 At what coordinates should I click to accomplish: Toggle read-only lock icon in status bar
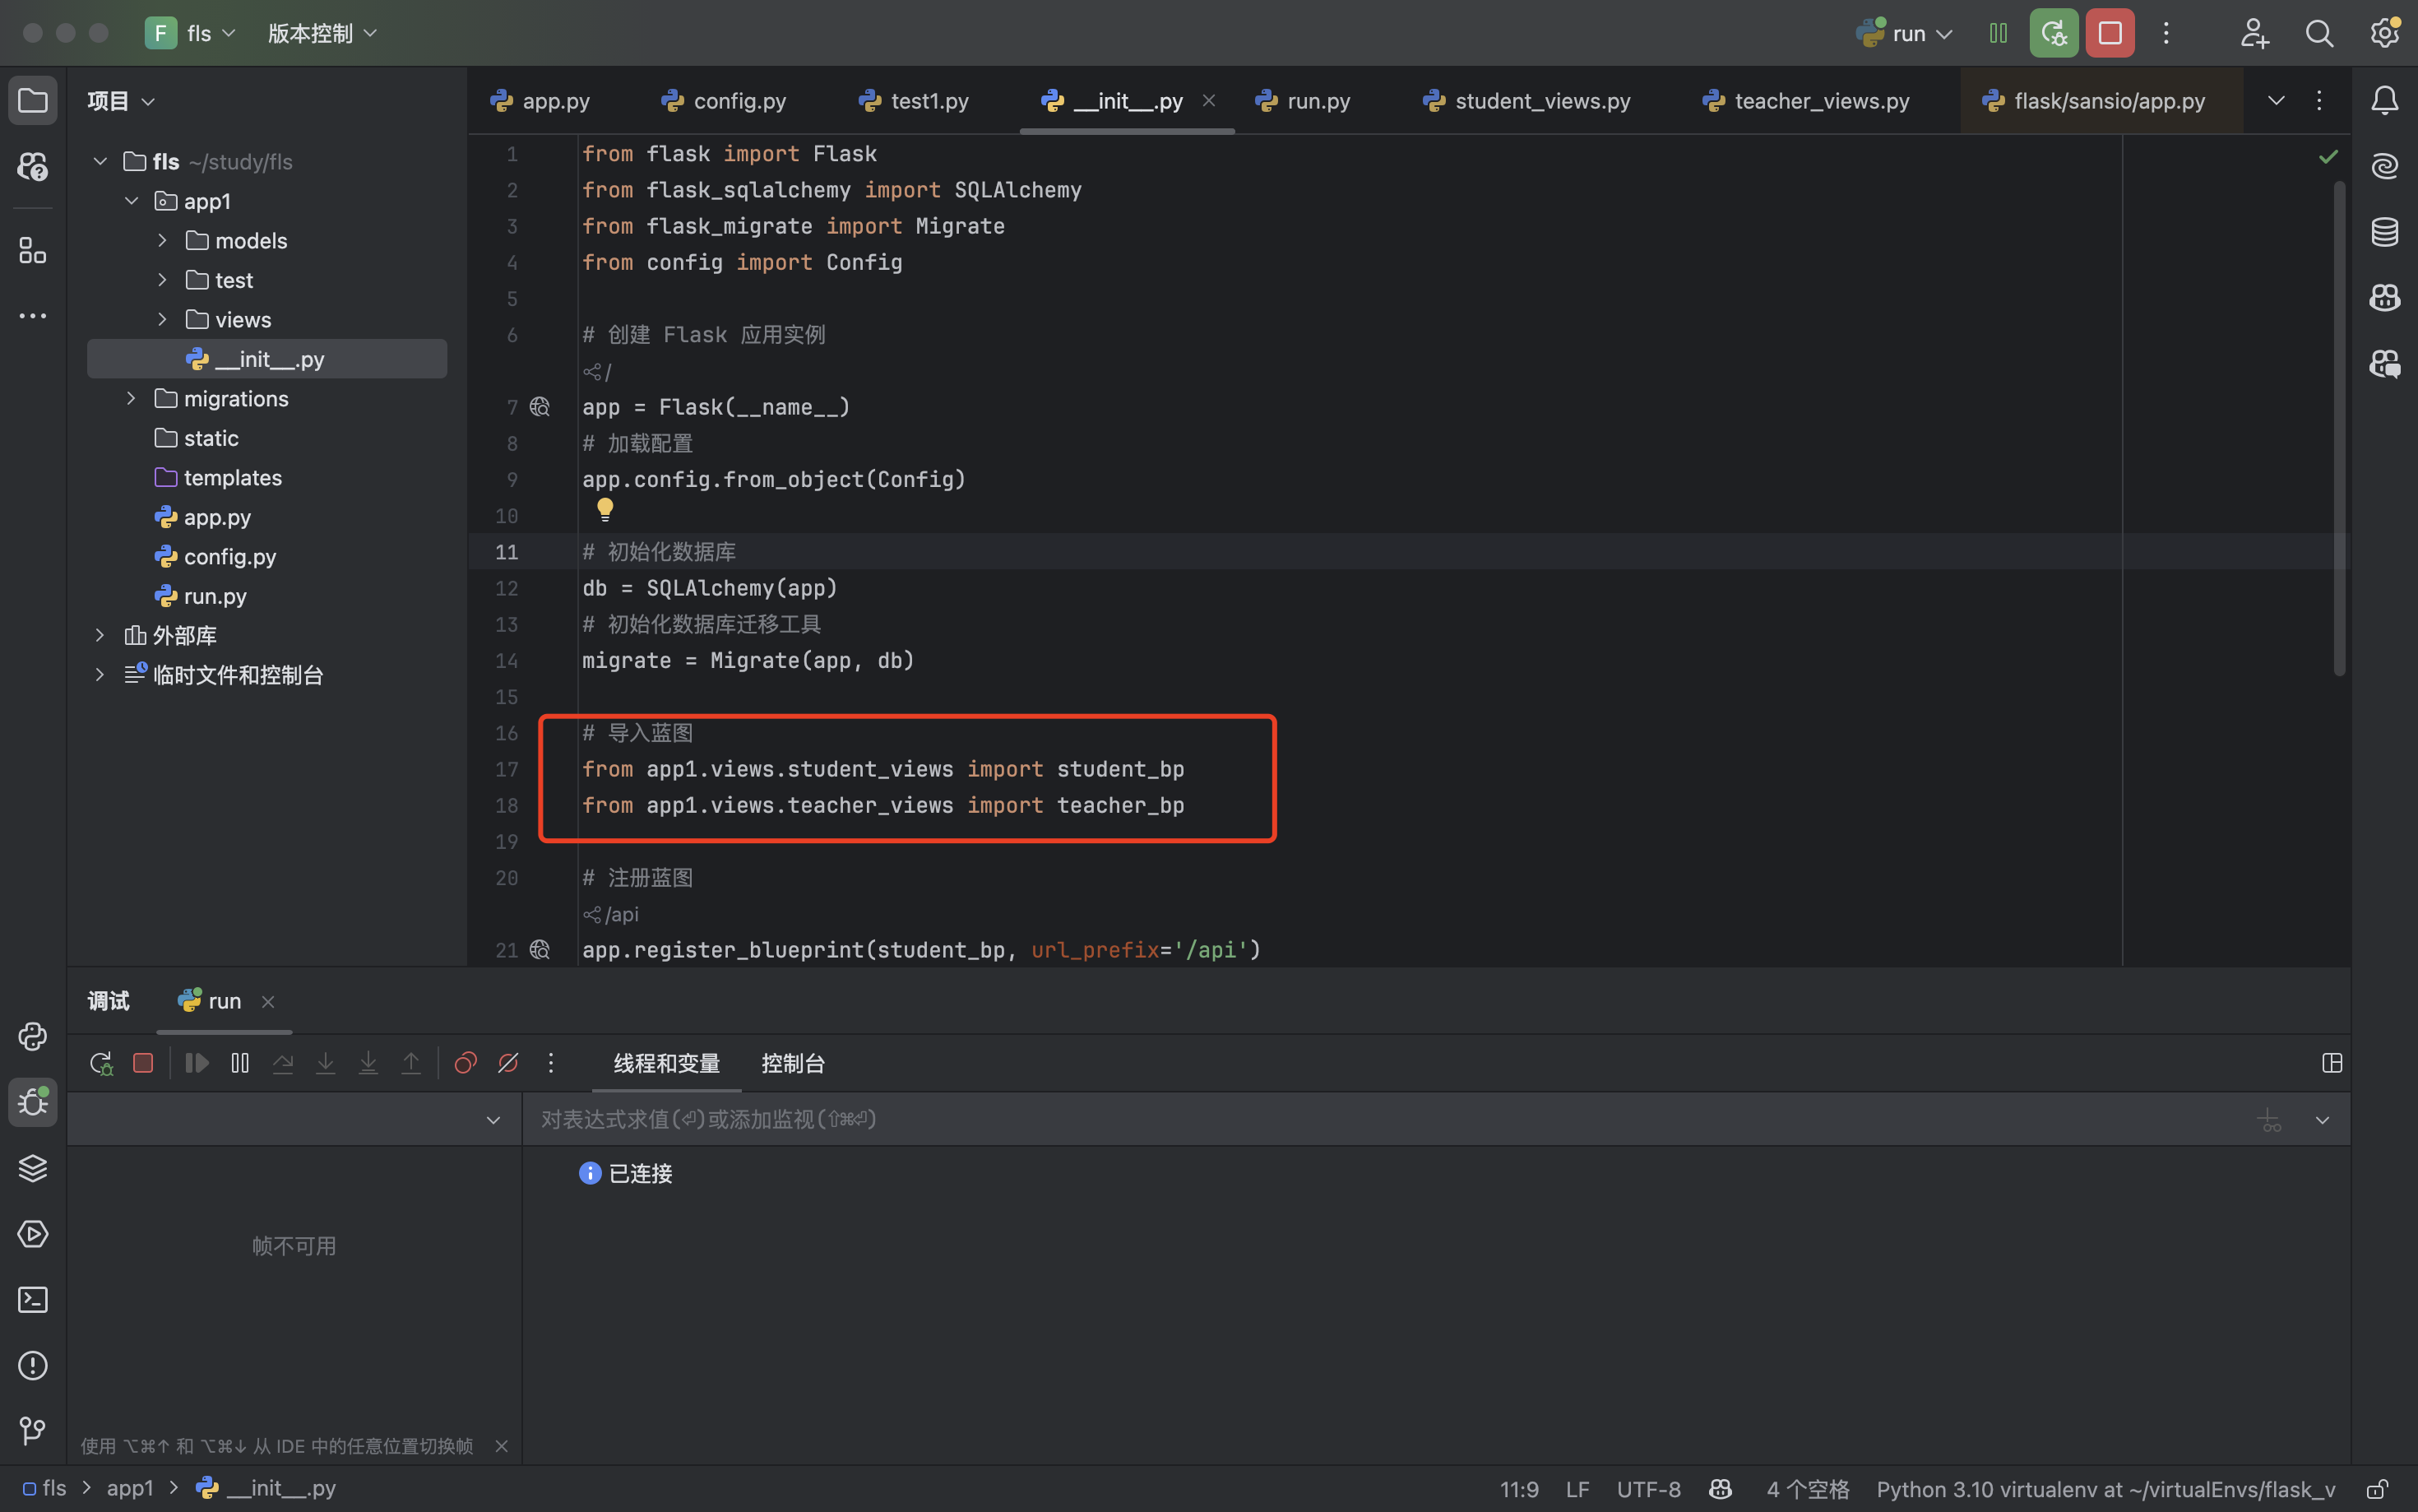(2378, 1489)
